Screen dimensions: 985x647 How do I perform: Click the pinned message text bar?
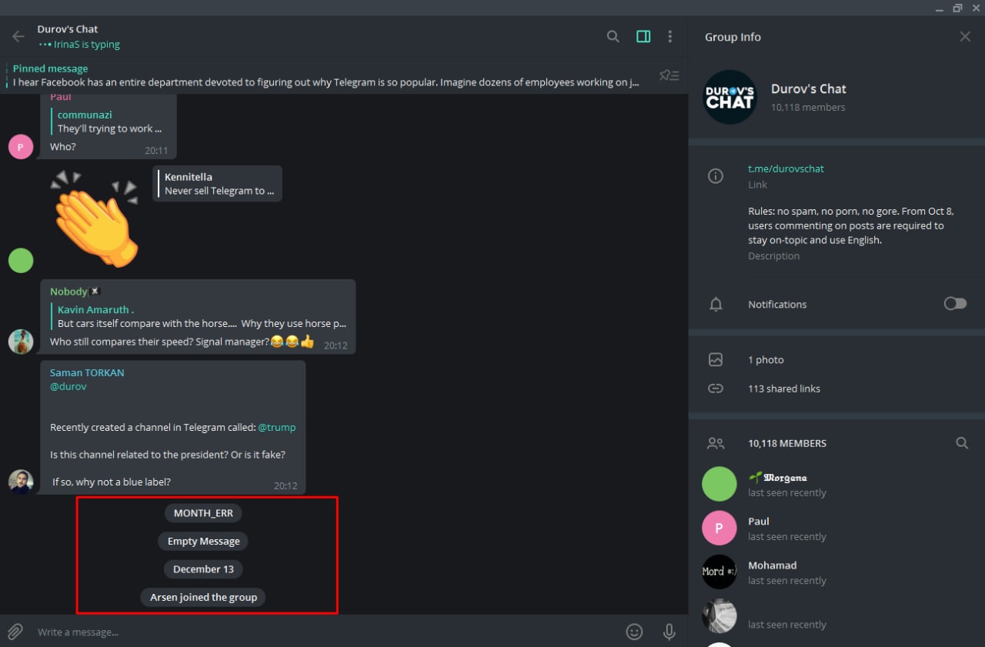coord(326,75)
